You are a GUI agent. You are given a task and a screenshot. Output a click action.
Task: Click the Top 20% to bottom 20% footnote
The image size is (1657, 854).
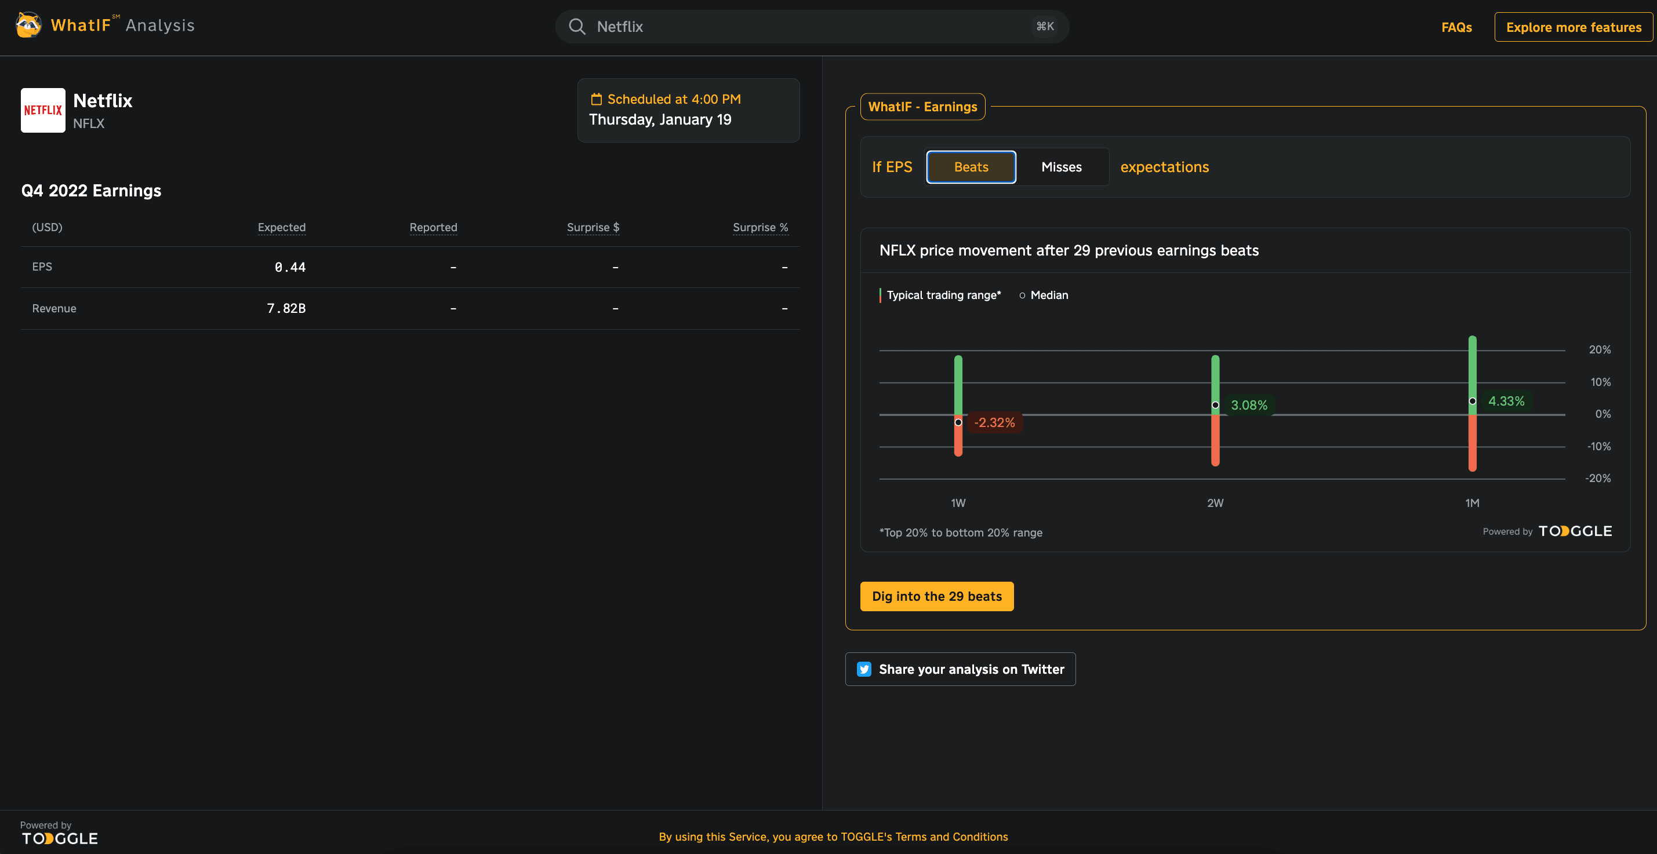click(961, 532)
